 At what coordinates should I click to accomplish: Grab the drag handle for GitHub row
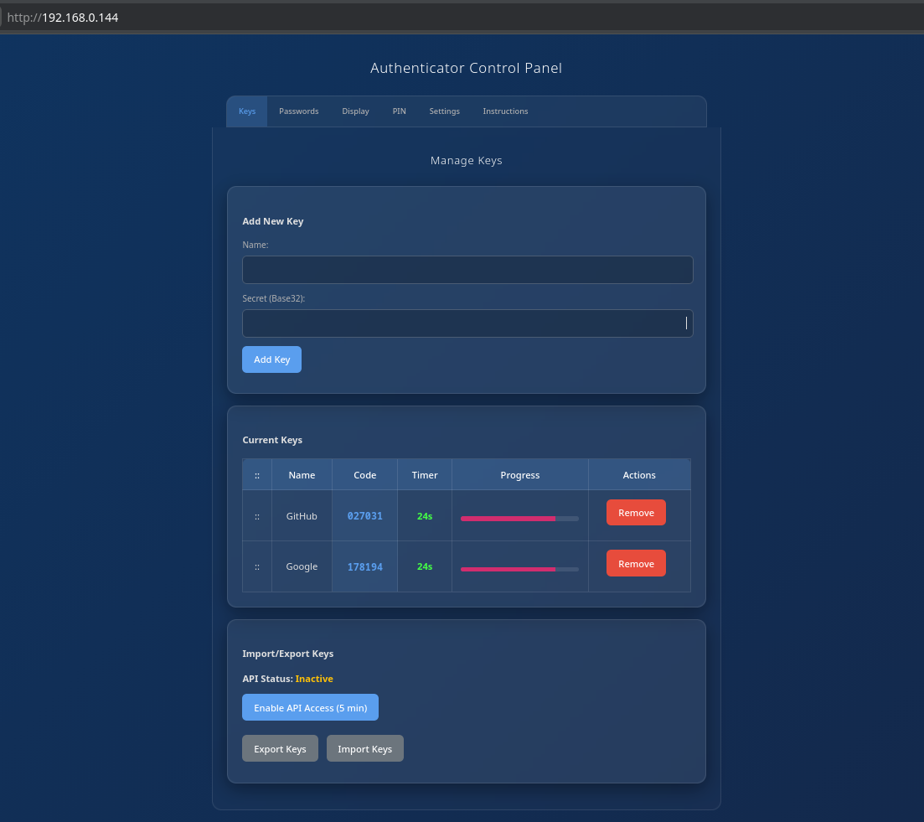click(x=257, y=516)
